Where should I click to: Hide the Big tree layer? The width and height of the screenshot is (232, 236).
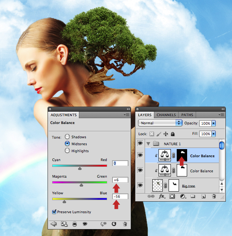(140, 185)
